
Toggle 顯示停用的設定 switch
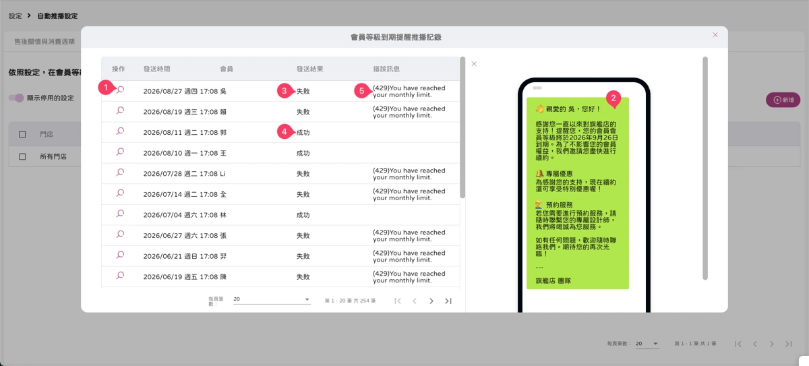(16, 98)
